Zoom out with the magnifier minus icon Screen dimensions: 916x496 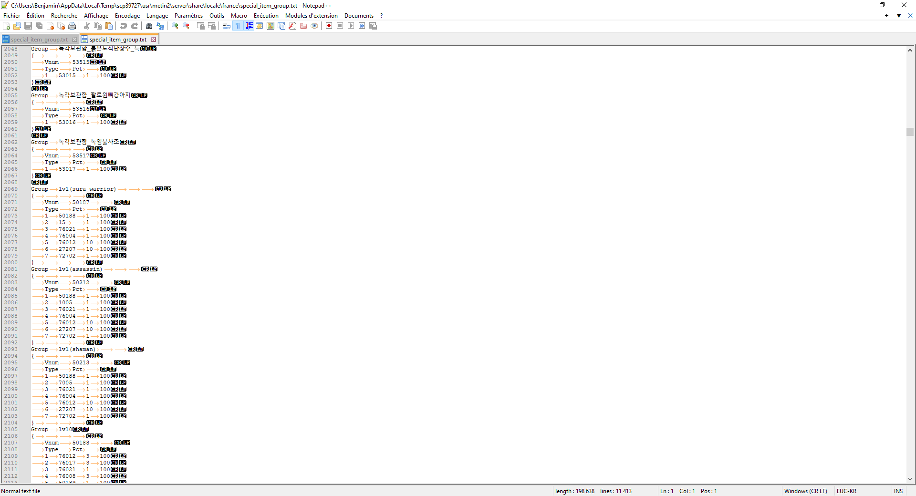(x=186, y=26)
